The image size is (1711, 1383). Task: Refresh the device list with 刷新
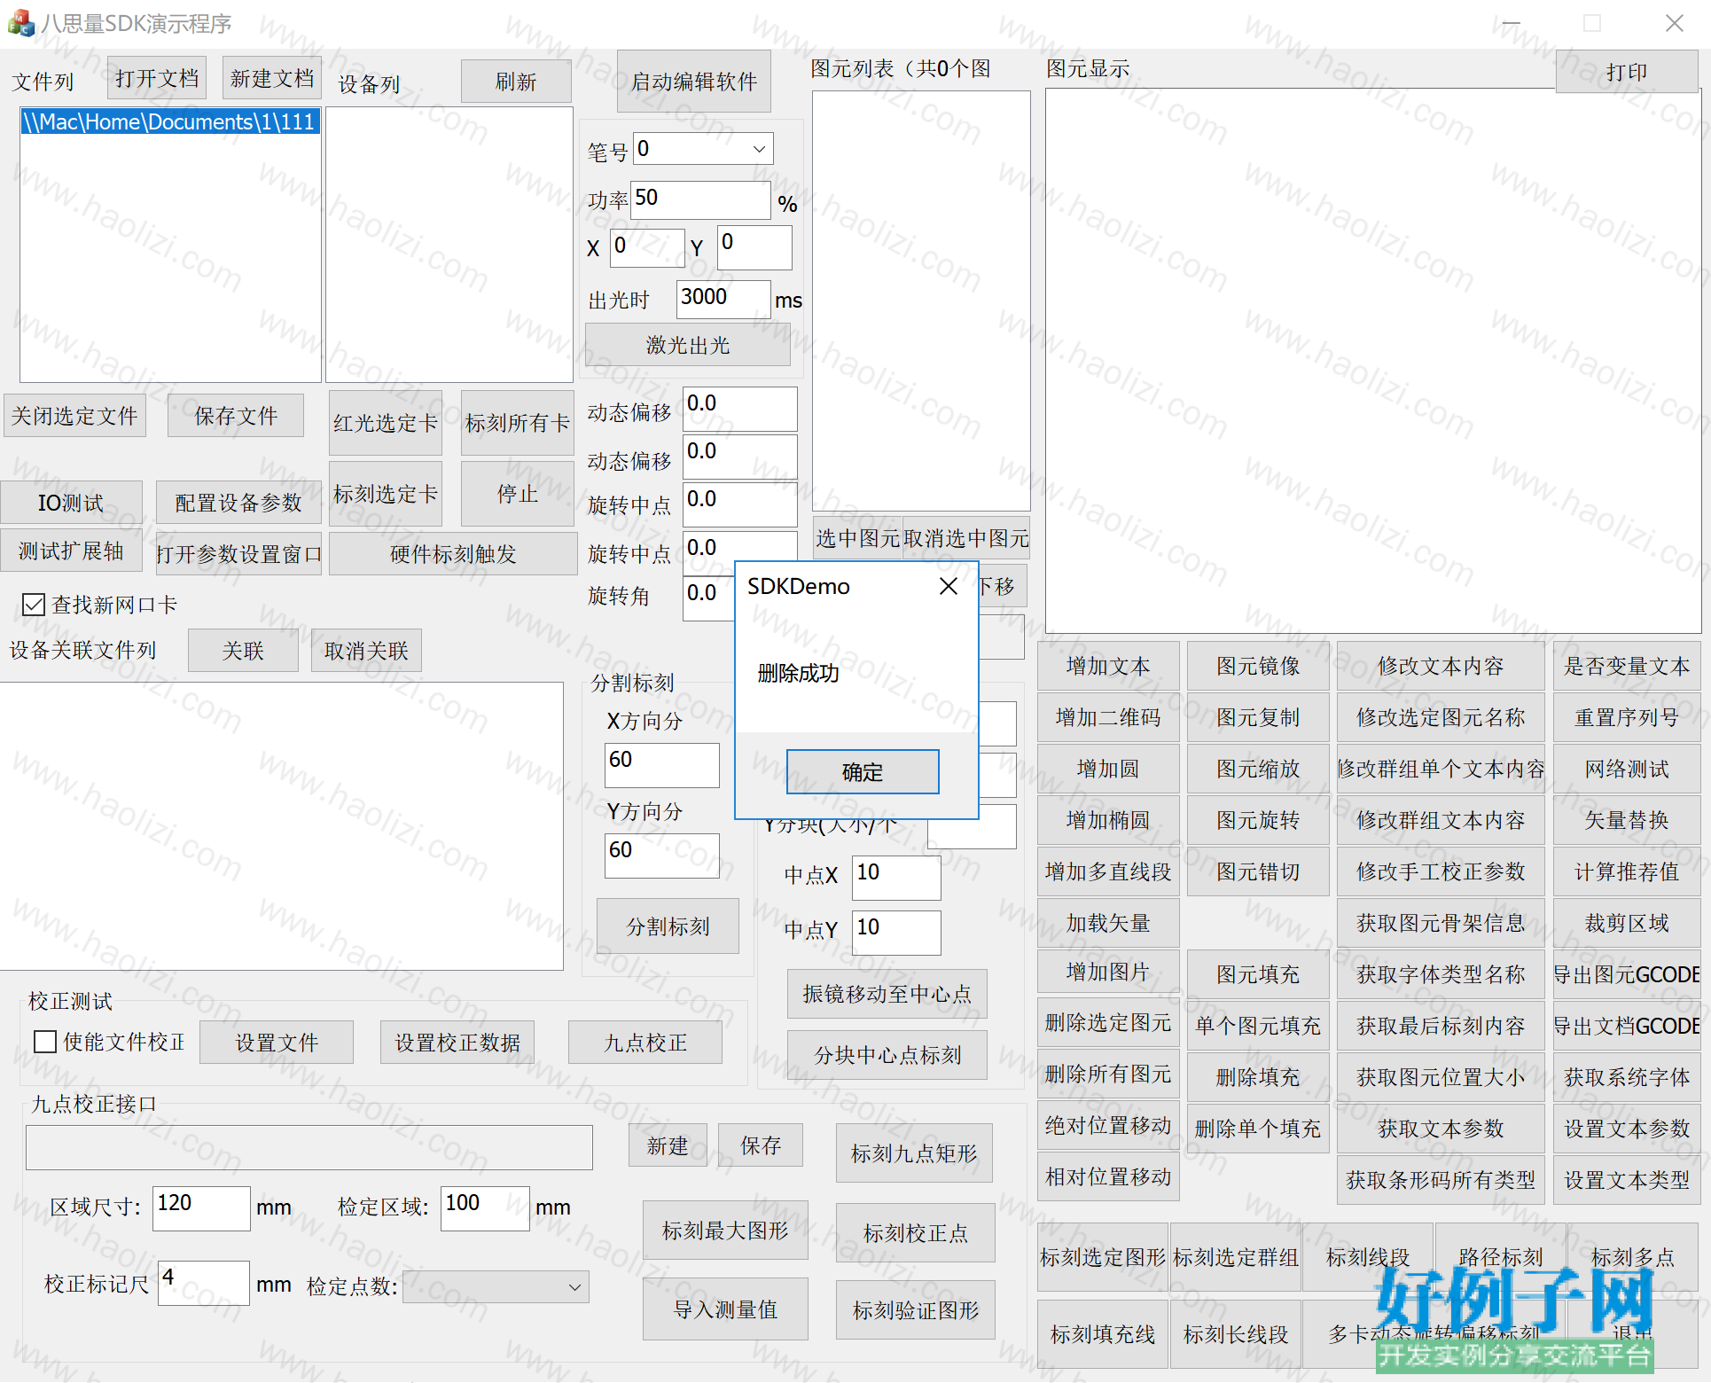point(516,82)
